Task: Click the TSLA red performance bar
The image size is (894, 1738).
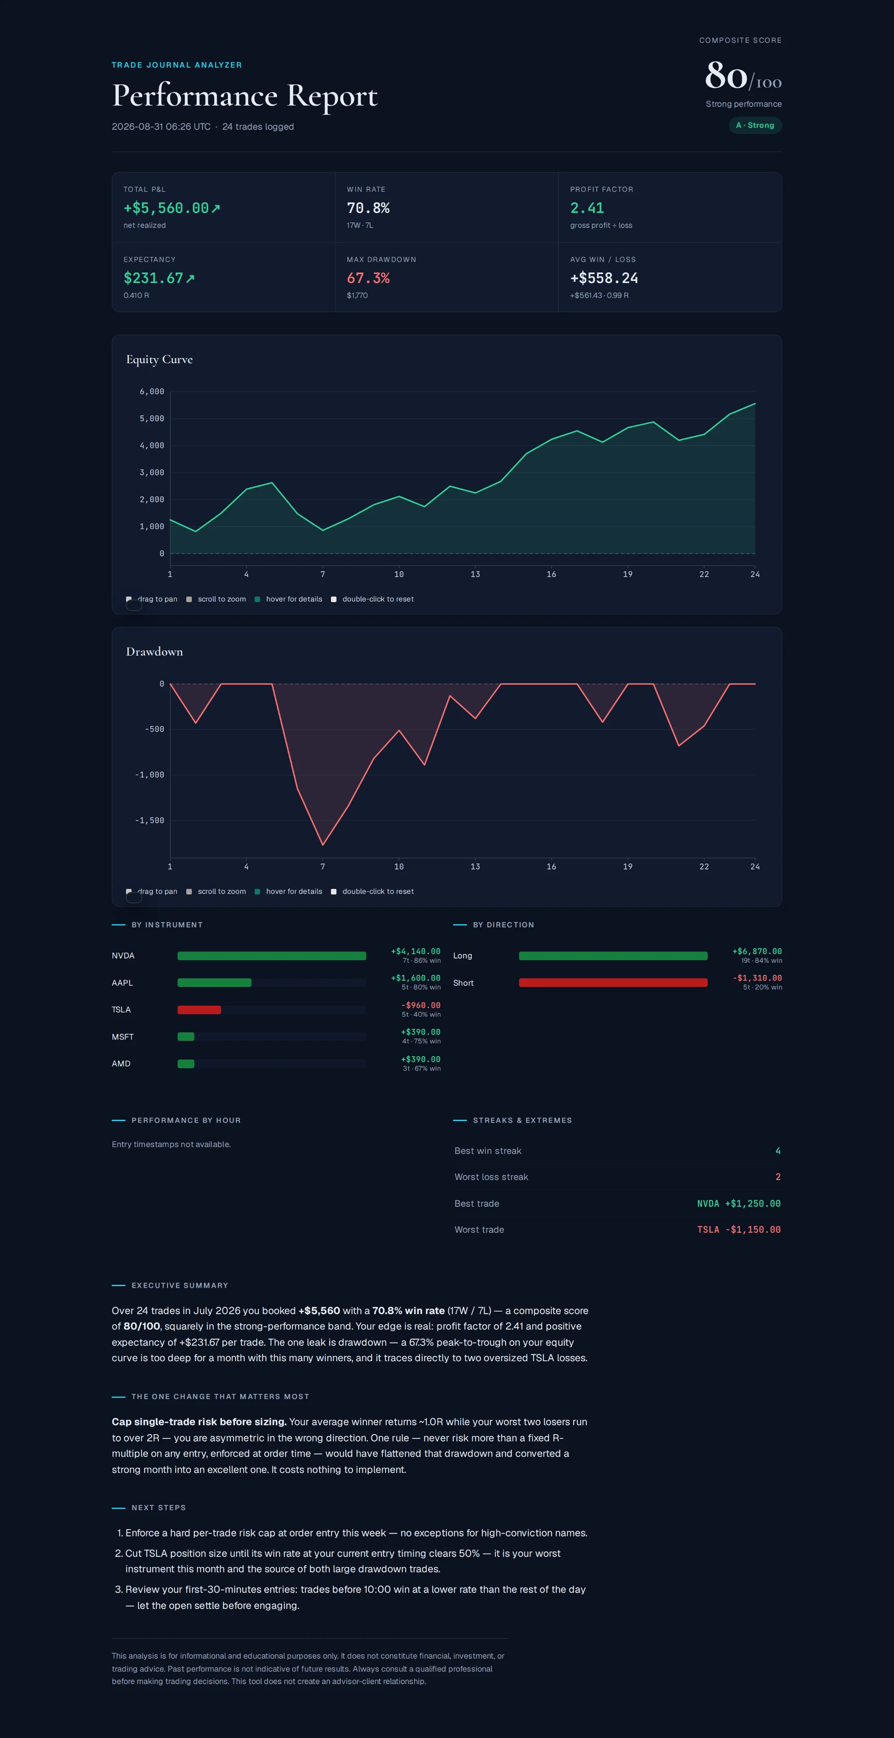Action: [x=199, y=1009]
